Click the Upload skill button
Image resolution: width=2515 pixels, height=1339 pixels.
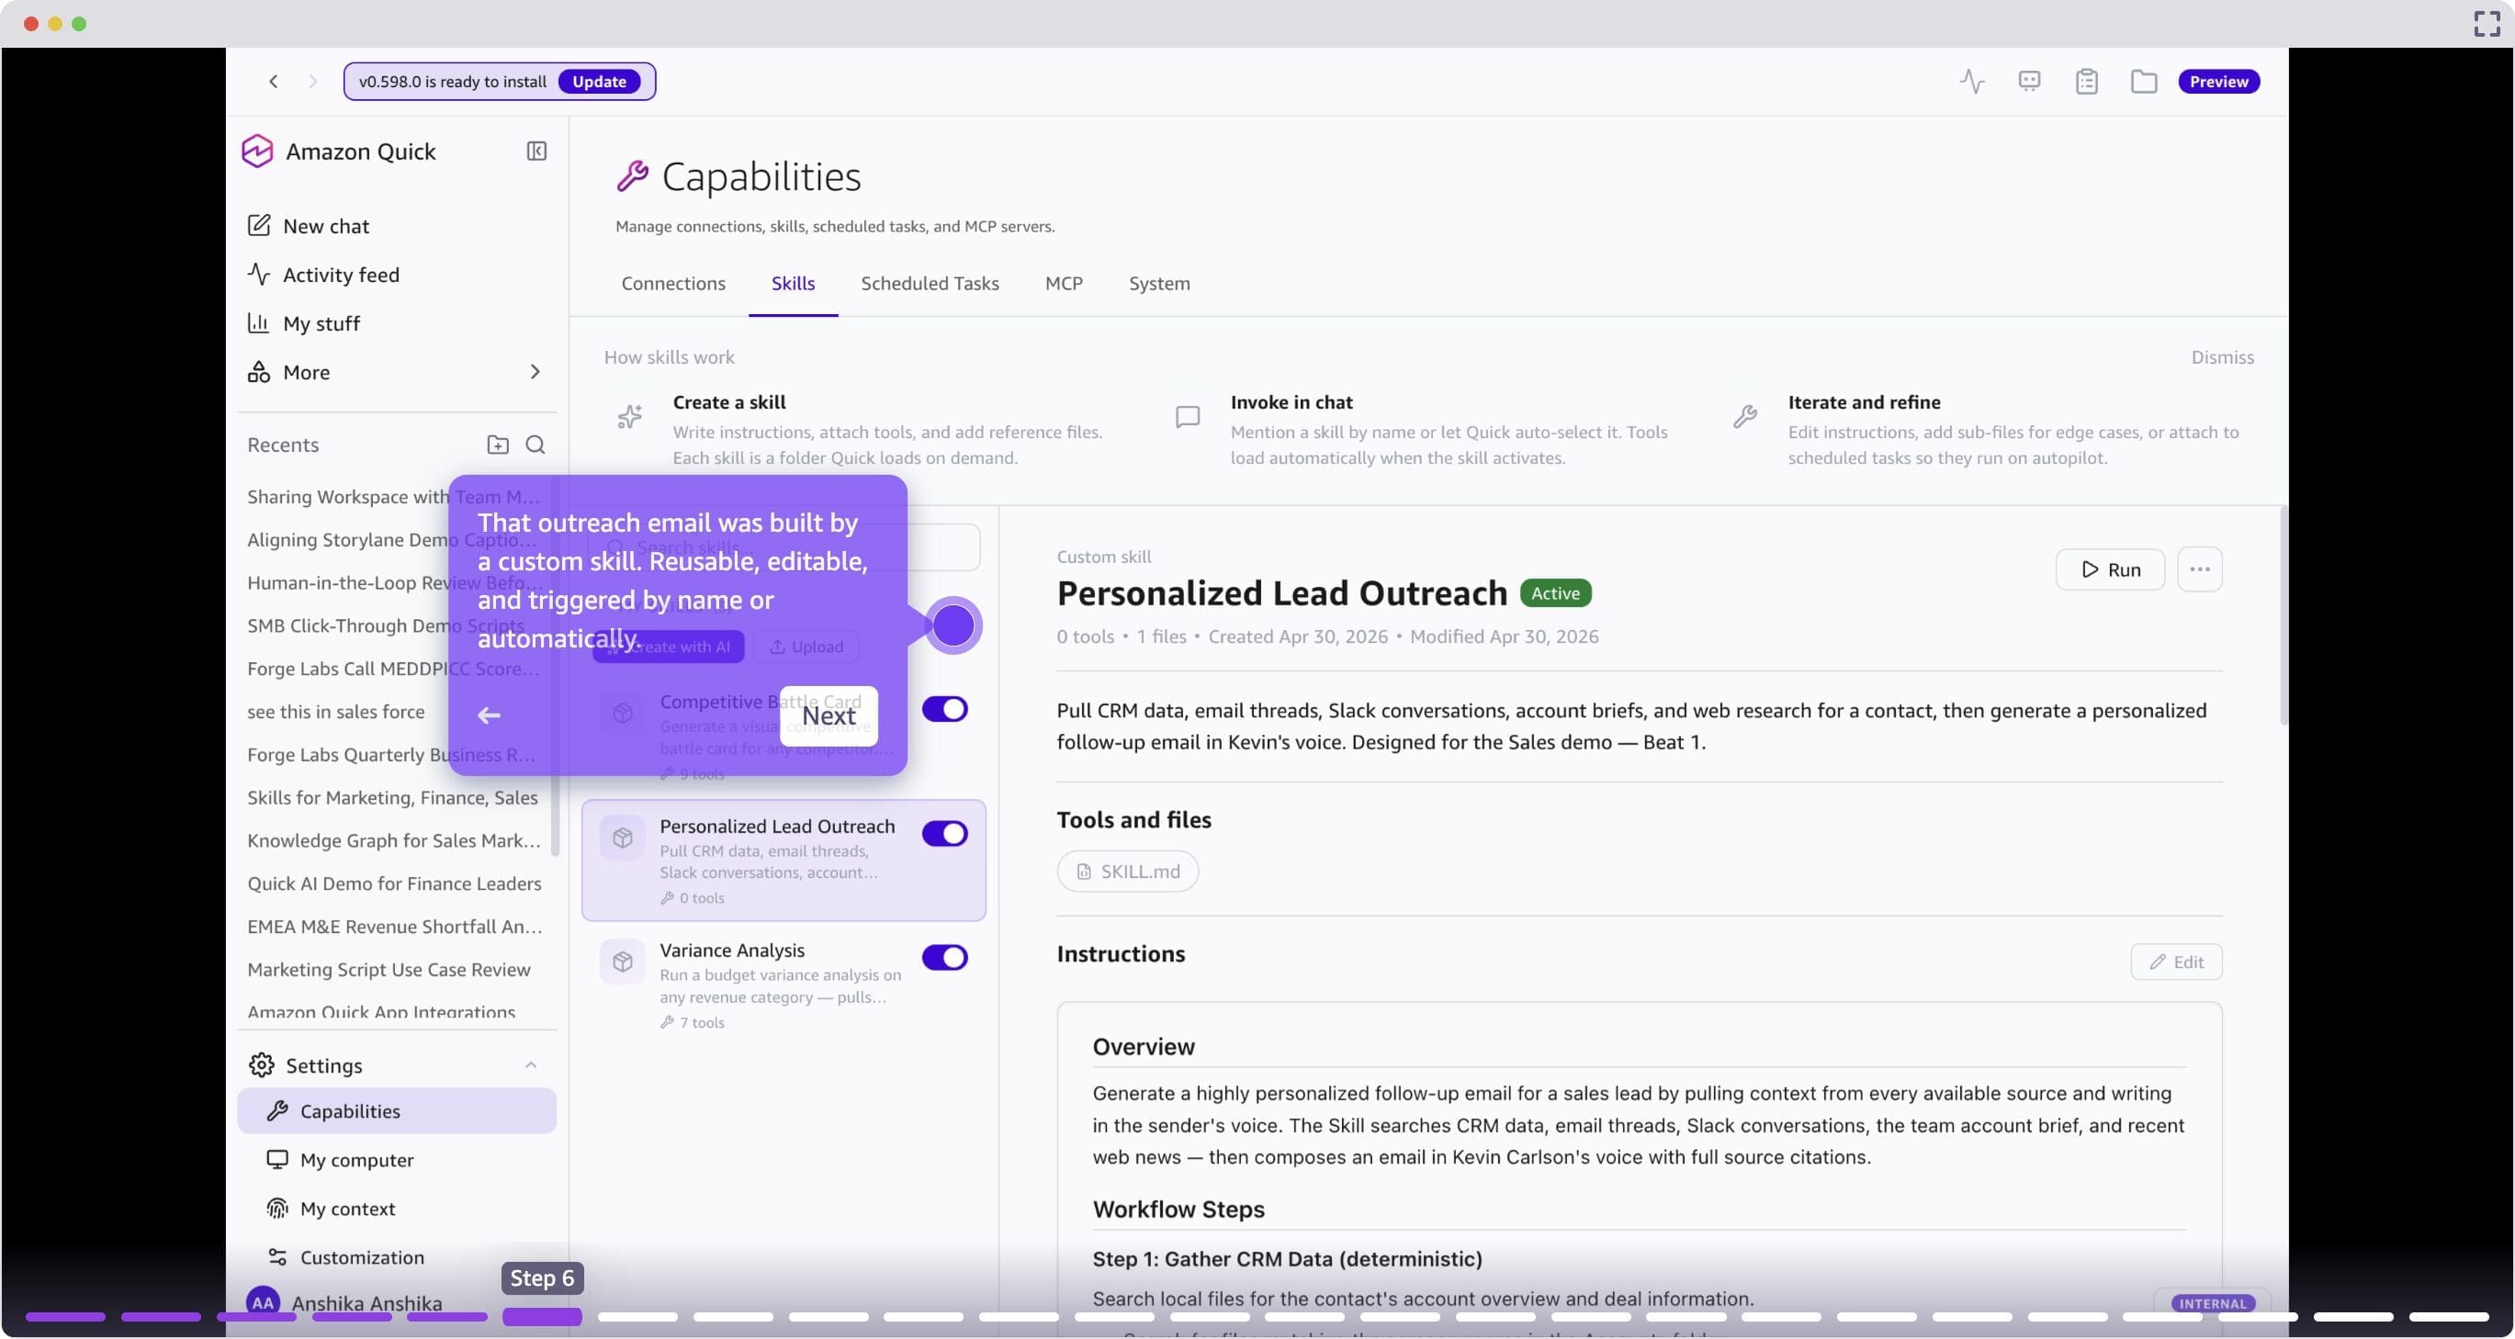tap(806, 646)
